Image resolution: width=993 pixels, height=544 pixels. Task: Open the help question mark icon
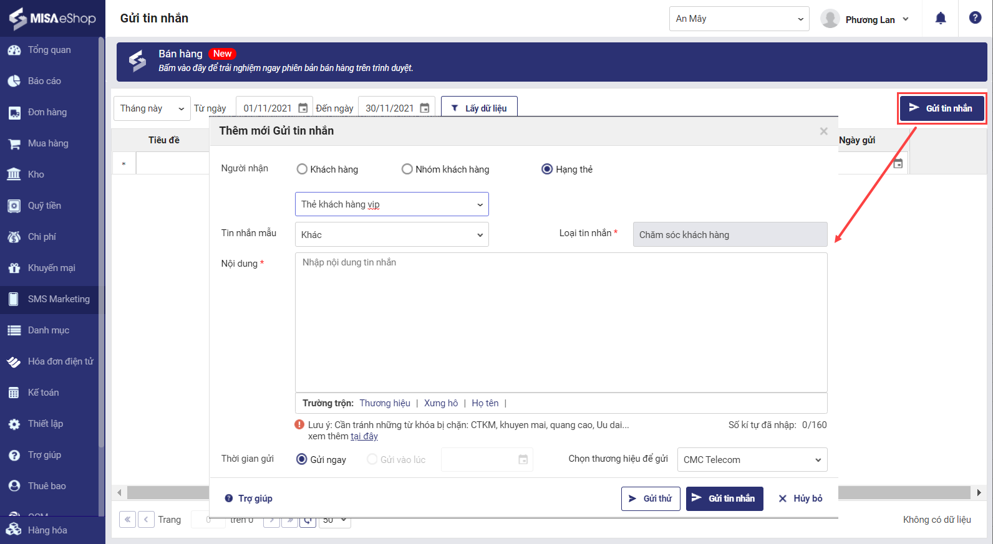tap(976, 18)
